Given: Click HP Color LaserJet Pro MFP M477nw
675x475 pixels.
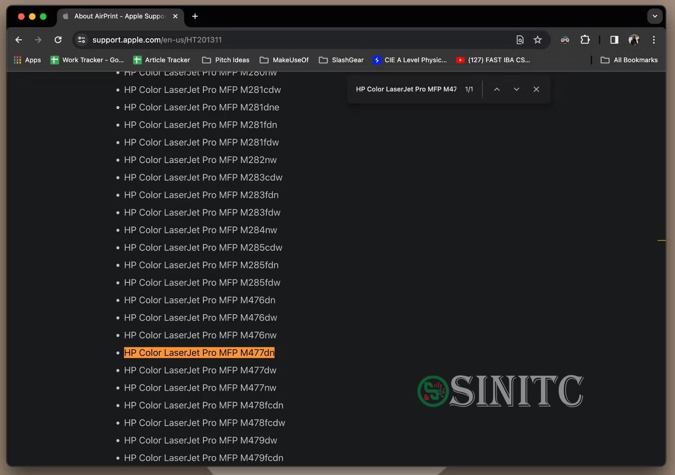Looking at the screenshot, I should [200, 388].
